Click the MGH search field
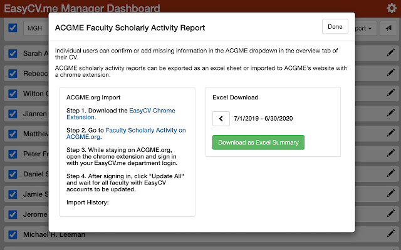The width and height of the screenshot is (401, 250). click(36, 28)
